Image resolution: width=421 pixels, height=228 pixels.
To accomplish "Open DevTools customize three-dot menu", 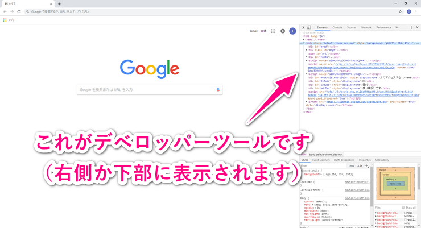I will (x=411, y=27).
